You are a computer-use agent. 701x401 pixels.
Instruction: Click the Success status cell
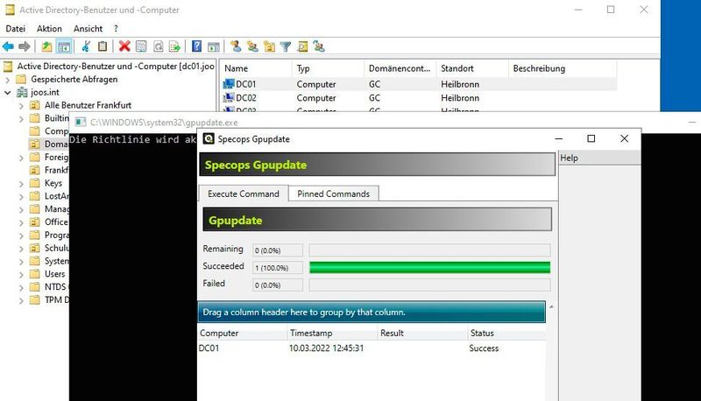coord(484,348)
